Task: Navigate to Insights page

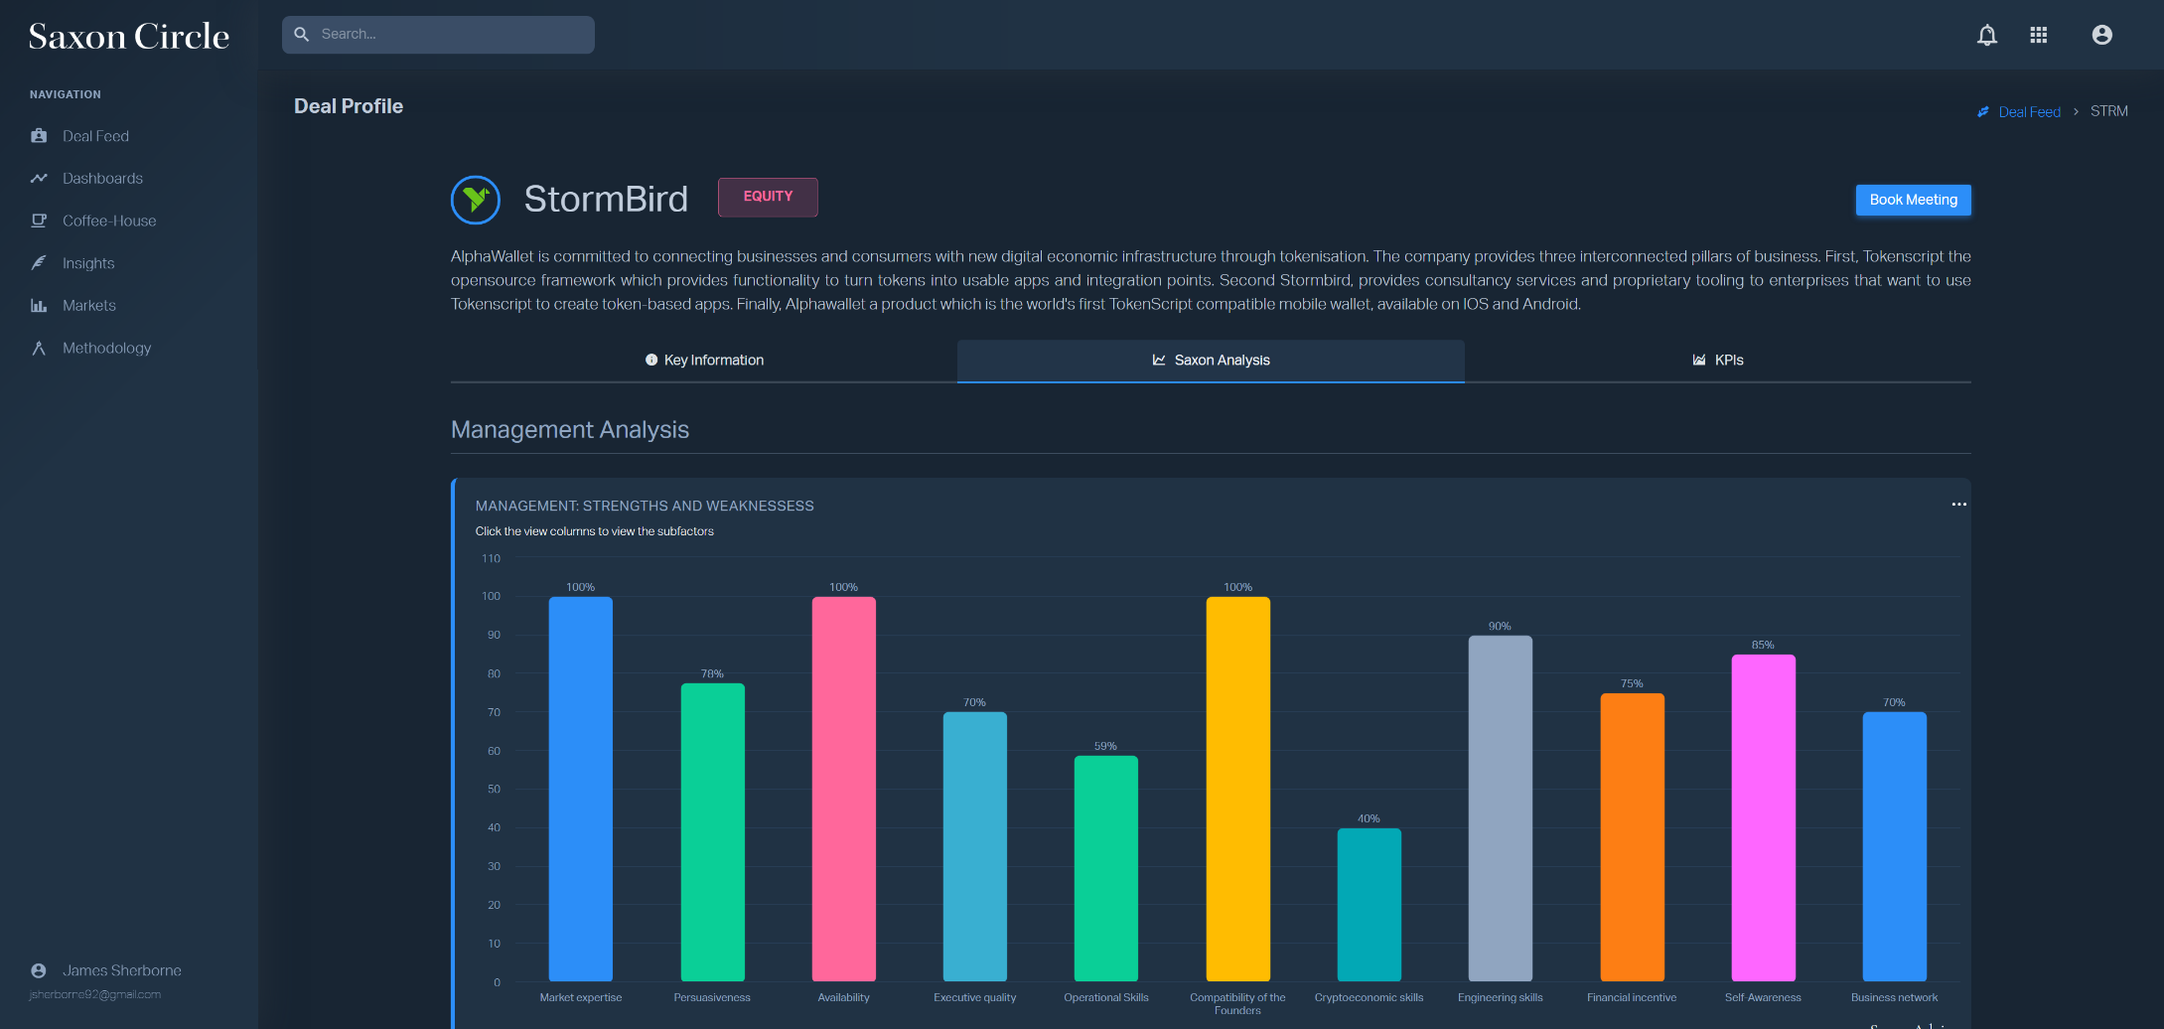Action: pos(88,263)
